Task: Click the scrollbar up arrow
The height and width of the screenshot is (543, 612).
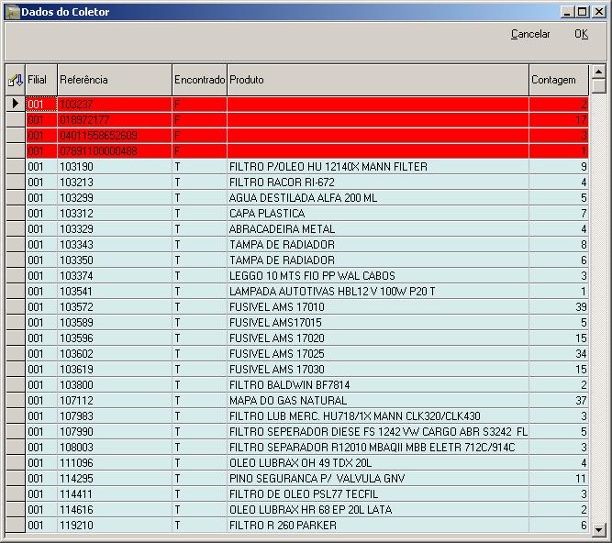Action: (x=598, y=72)
